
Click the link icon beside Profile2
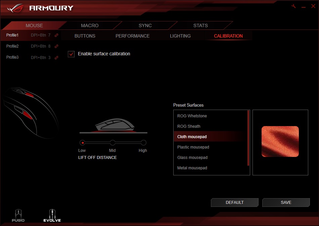click(x=56, y=46)
